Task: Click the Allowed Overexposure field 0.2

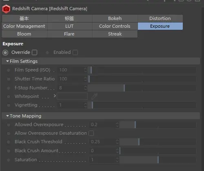Action: (x=102, y=125)
